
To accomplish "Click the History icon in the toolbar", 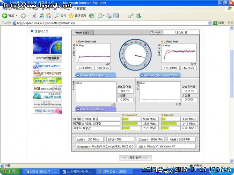I will click(x=91, y=15).
